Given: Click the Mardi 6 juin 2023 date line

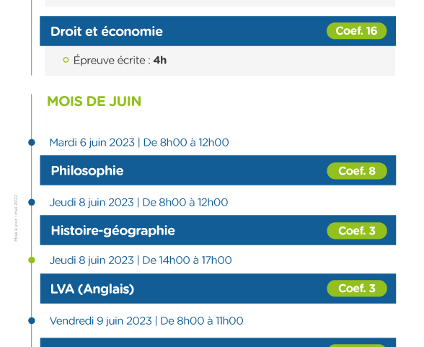Looking at the screenshot, I should click(139, 143).
